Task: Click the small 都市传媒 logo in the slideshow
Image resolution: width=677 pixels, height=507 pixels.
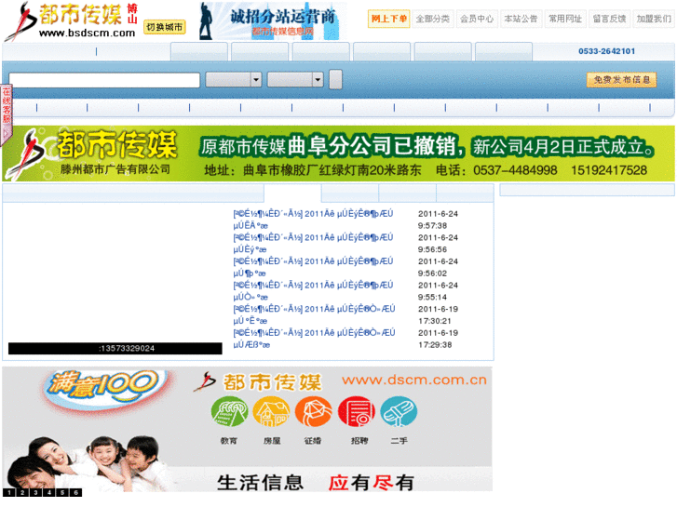Action: coord(258,382)
